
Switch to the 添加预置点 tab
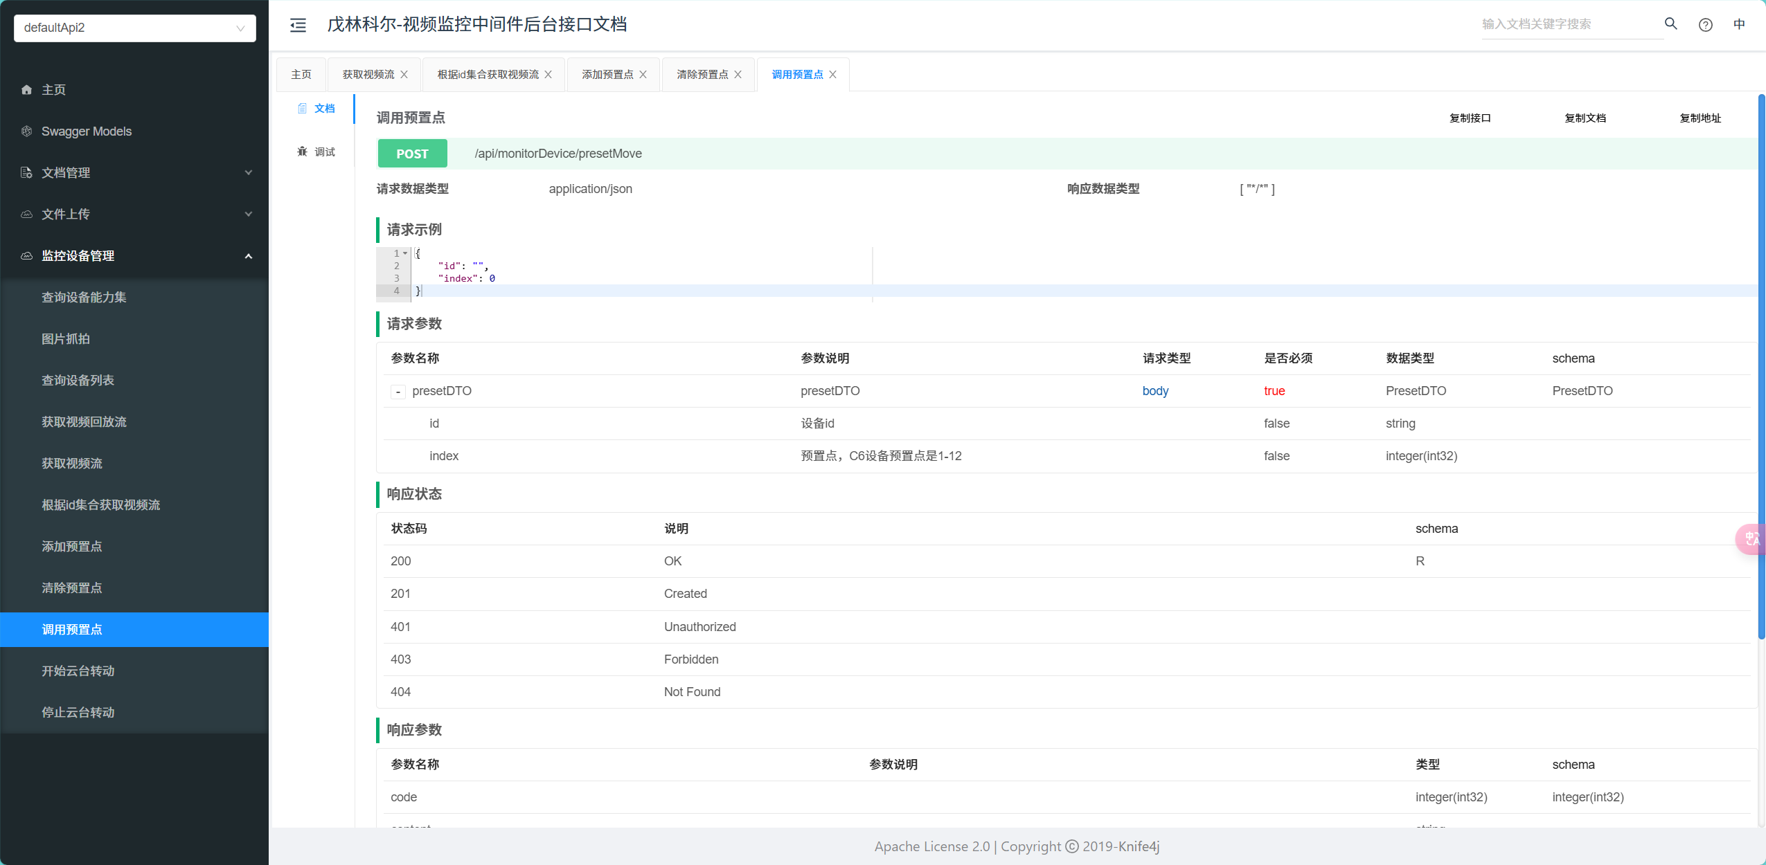(x=607, y=75)
